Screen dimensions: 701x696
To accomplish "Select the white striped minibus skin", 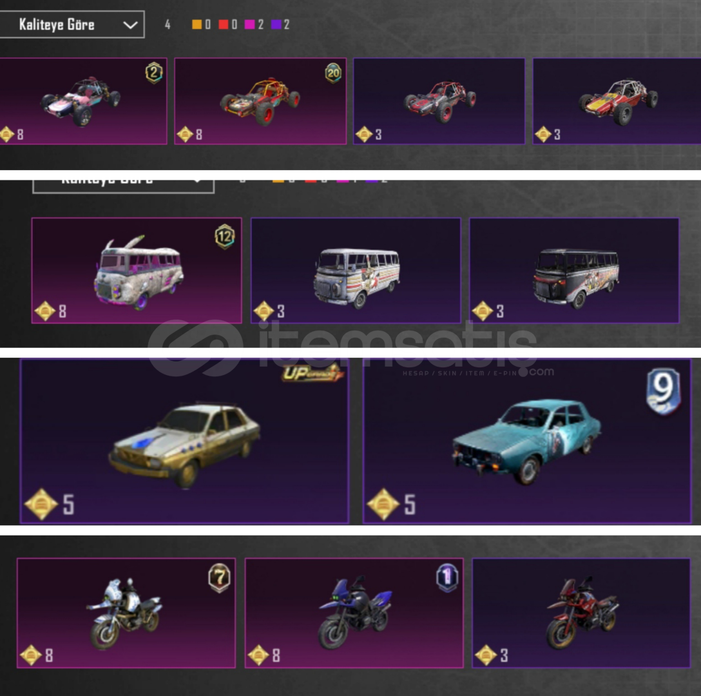I will coord(356,271).
